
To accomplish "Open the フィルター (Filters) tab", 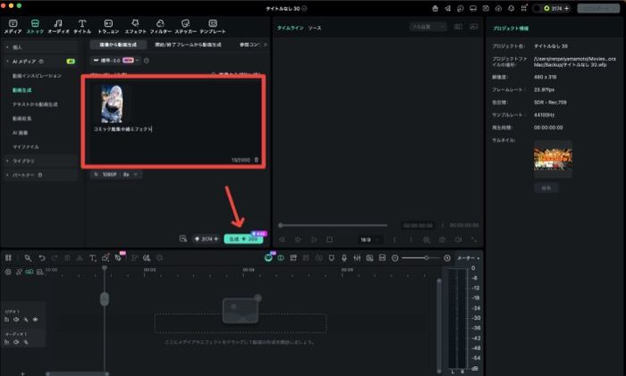I will tap(160, 26).
